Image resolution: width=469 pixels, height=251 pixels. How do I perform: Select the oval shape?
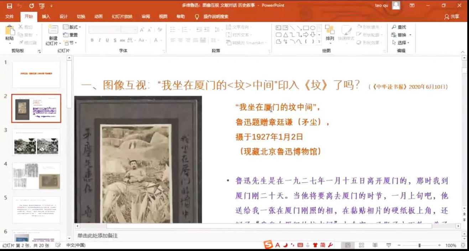[312, 28]
